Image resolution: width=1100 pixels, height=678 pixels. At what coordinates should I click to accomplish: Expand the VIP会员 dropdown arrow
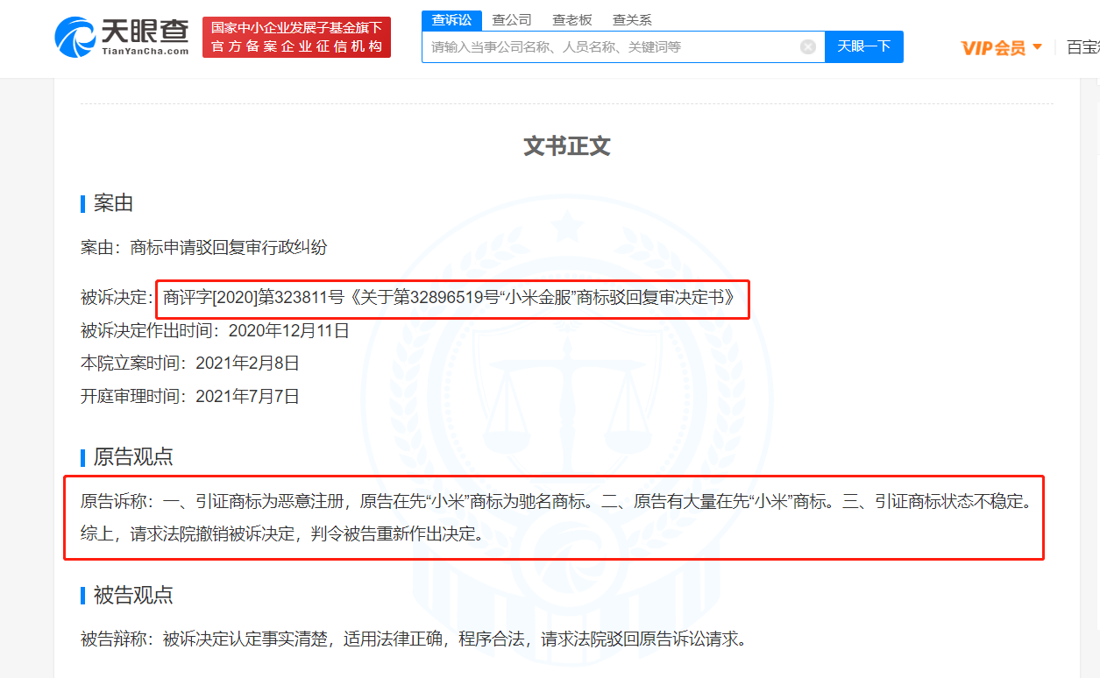coord(1040,47)
